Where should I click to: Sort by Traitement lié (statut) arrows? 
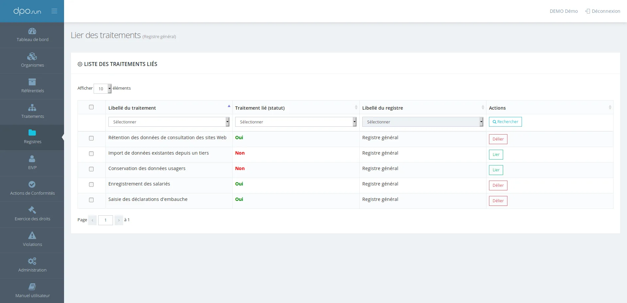[x=356, y=107]
